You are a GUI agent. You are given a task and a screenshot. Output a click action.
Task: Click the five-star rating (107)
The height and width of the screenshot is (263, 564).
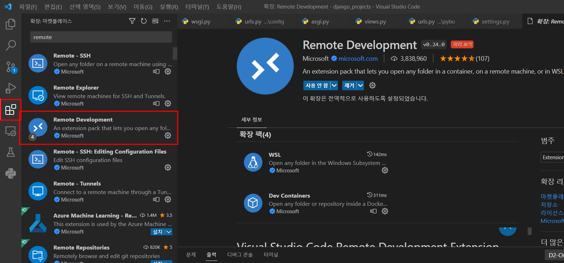pos(464,59)
